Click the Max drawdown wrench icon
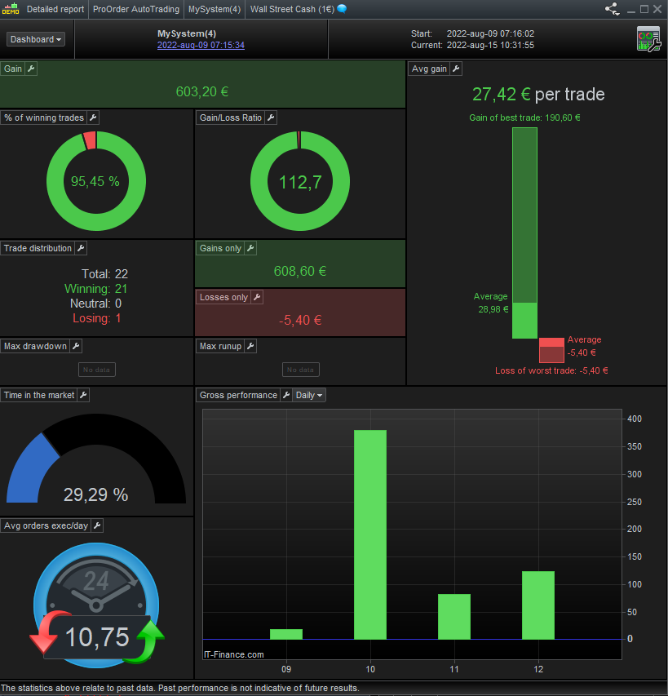668x696 pixels. (76, 346)
